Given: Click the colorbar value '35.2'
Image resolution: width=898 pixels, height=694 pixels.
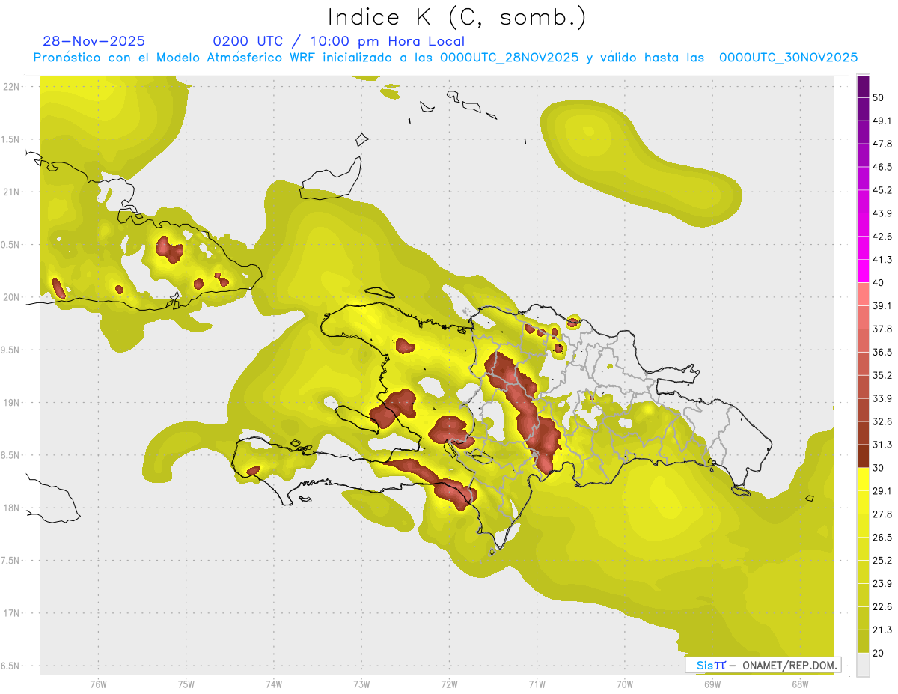Looking at the screenshot, I should tap(882, 375).
